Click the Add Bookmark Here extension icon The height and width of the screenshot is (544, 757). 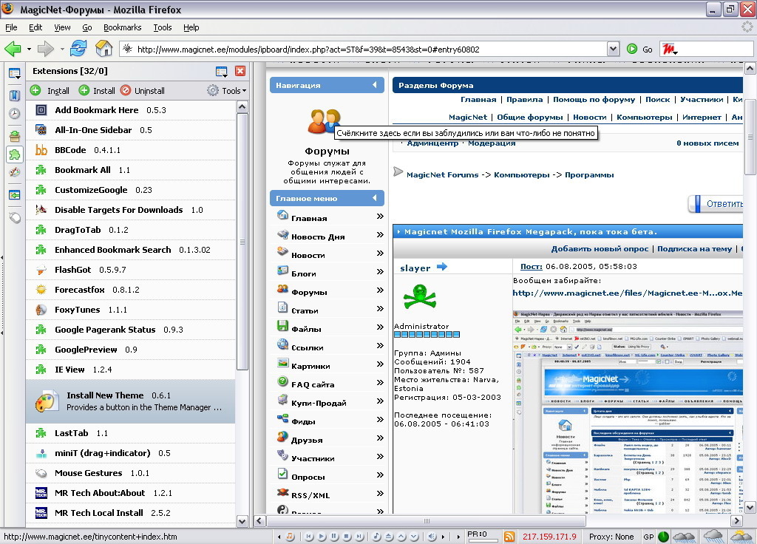tap(41, 110)
